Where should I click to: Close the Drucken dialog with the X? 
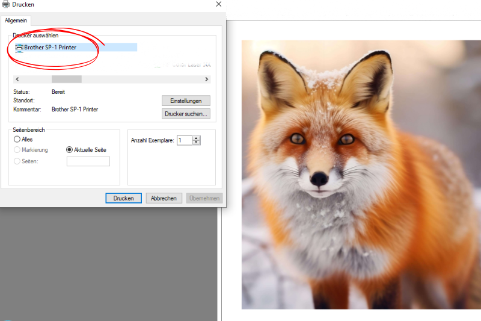219,4
